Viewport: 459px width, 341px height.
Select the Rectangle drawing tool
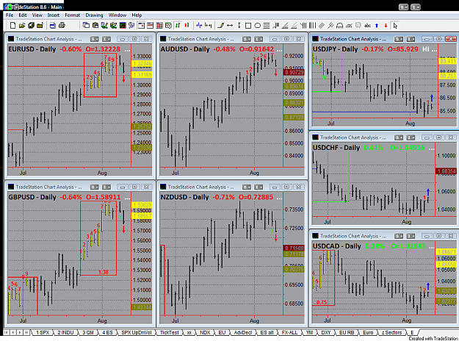coord(248,26)
